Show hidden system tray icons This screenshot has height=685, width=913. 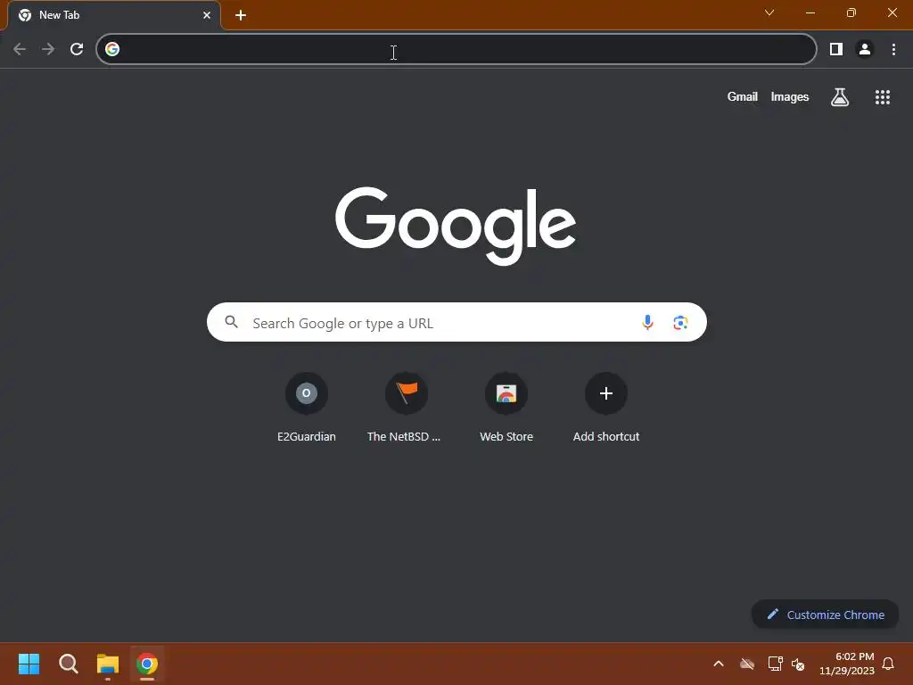click(719, 664)
